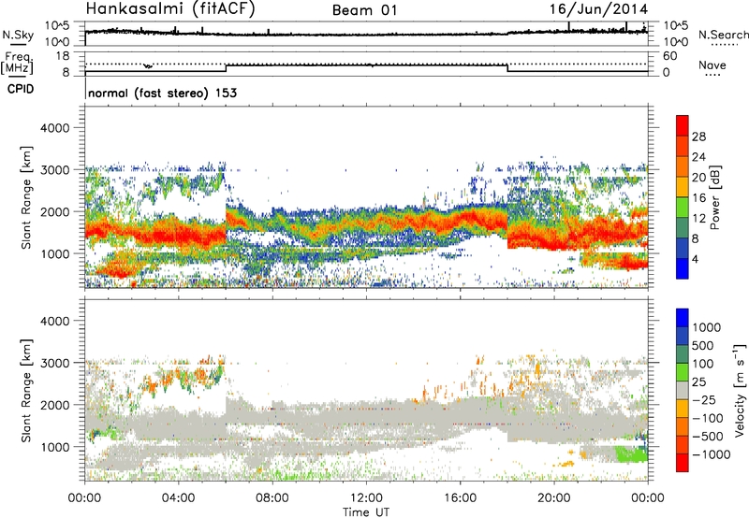Jump to the 20:00 time axis tick
The height and width of the screenshot is (518, 749).
554,496
